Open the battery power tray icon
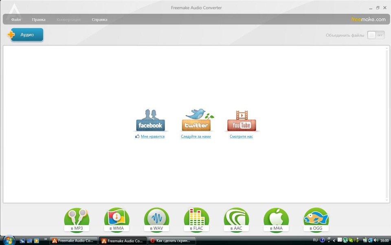The image size is (391, 245). pos(365,240)
